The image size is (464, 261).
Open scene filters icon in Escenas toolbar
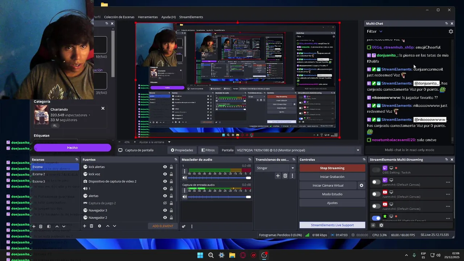coord(49,226)
